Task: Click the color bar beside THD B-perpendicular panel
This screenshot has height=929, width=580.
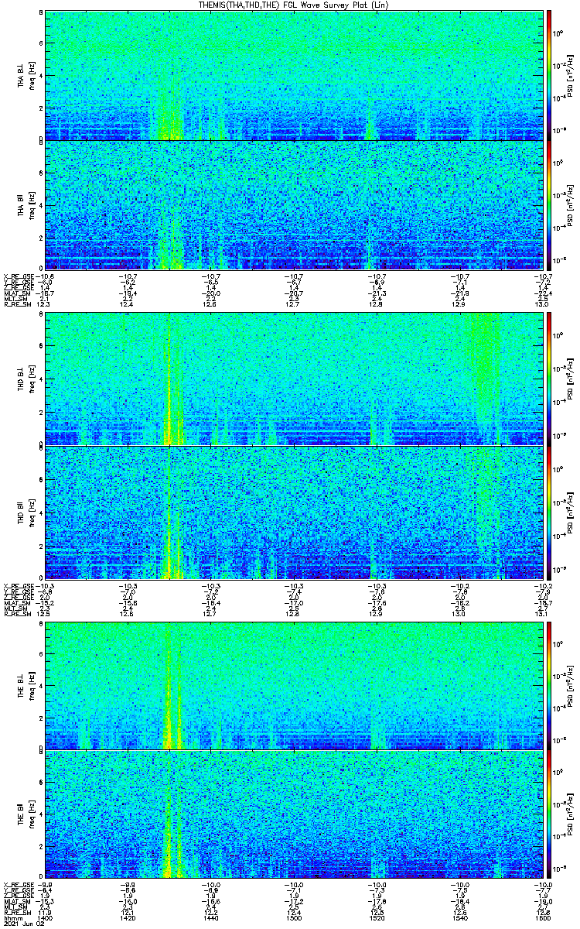Action: (549, 379)
